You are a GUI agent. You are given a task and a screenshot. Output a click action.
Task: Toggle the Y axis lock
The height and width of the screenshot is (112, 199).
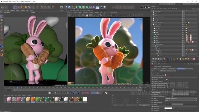click(x=45, y=7)
